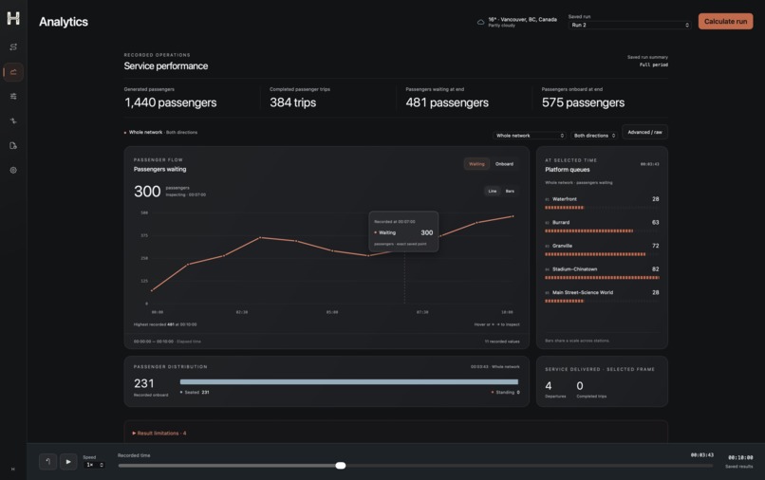
Task: Click the '11 recorded values' label
Action: [x=502, y=342]
